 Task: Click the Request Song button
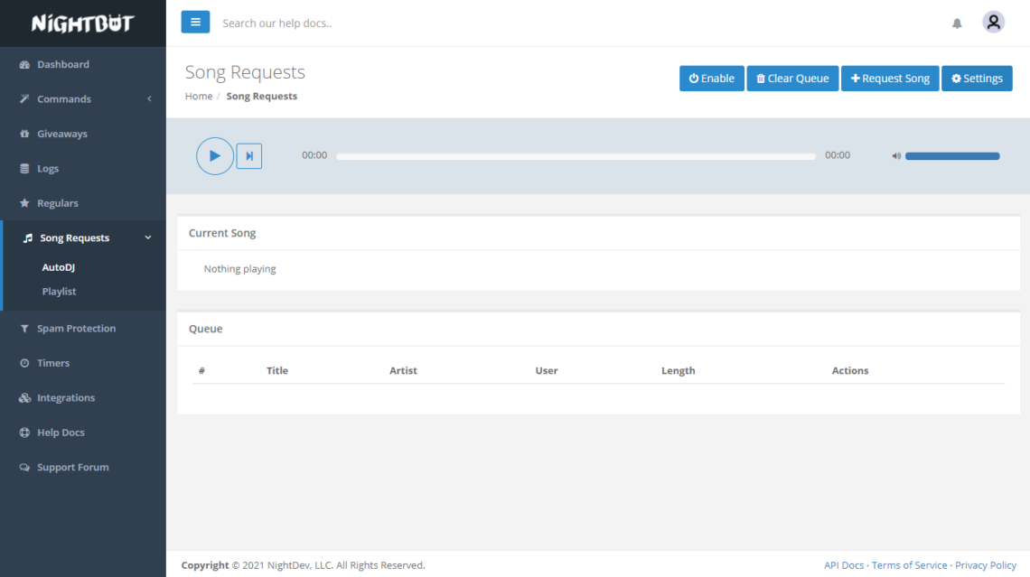(x=890, y=79)
